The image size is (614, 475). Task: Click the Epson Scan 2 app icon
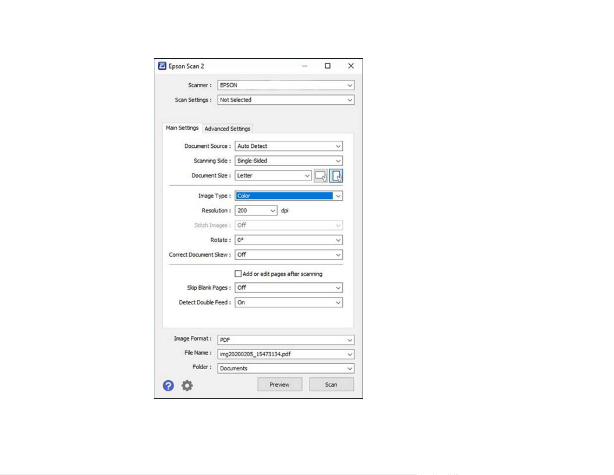pos(162,66)
